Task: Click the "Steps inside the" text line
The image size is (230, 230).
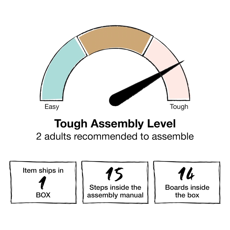Action: click(x=115, y=188)
